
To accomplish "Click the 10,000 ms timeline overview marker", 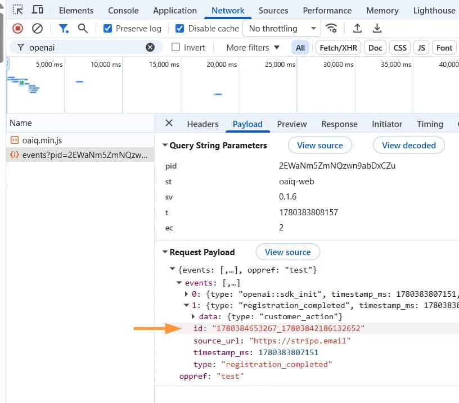I will [x=105, y=64].
